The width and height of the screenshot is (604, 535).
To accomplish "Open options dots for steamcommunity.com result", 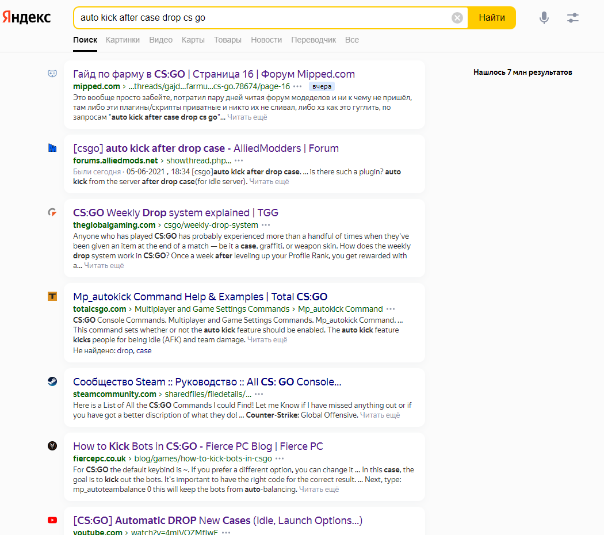I will tap(259, 394).
